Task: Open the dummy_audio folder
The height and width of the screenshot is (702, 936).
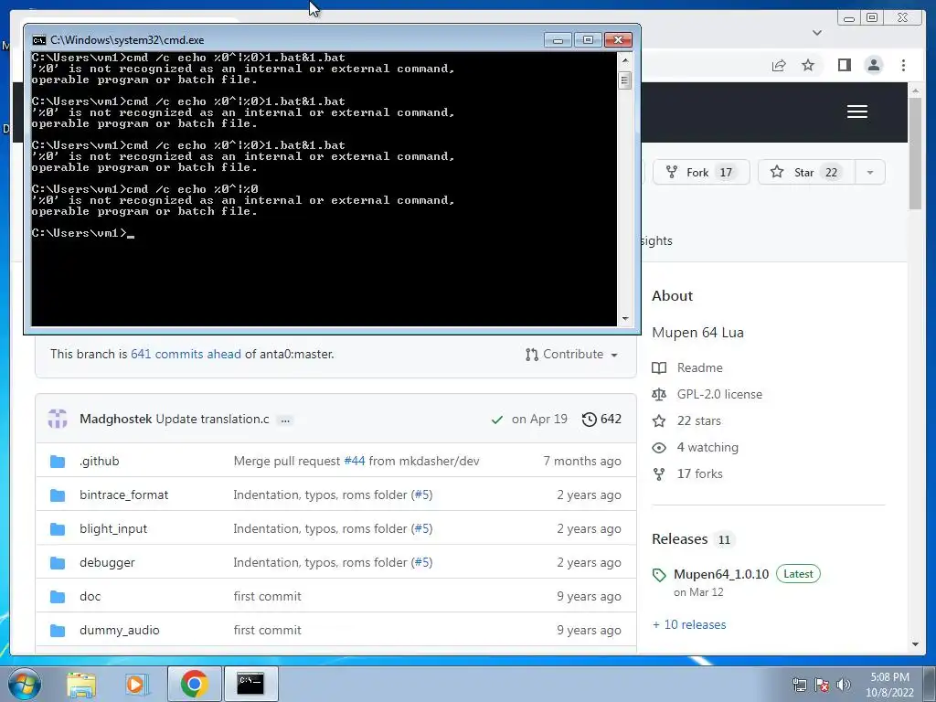Action: point(119,631)
